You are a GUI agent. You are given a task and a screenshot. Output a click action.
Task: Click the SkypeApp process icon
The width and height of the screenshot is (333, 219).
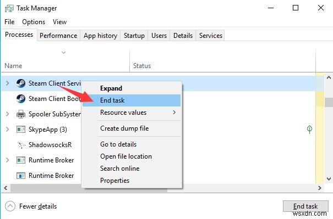coord(21,129)
